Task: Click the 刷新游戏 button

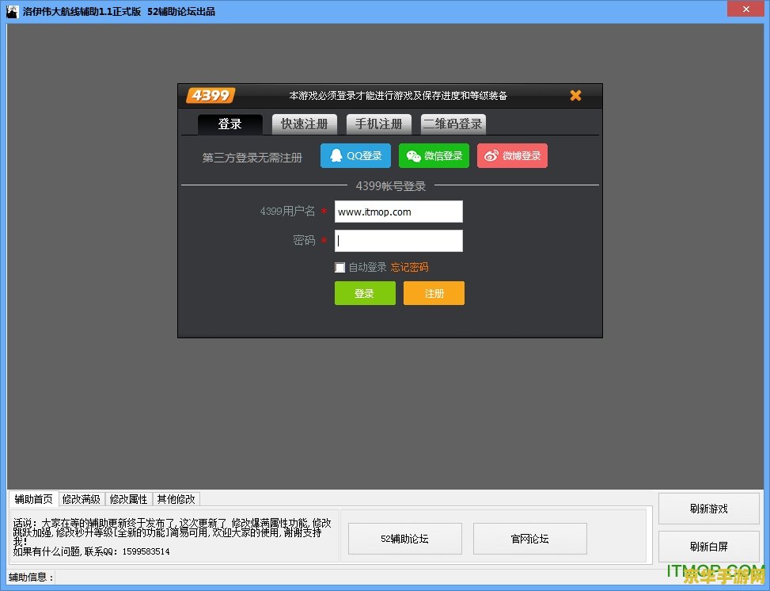Action: coord(708,509)
